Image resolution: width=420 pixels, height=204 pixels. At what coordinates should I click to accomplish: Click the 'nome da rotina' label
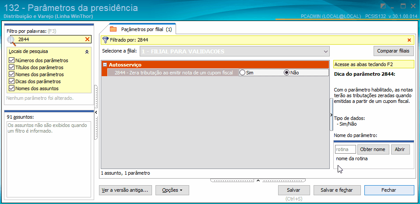click(x=352, y=158)
